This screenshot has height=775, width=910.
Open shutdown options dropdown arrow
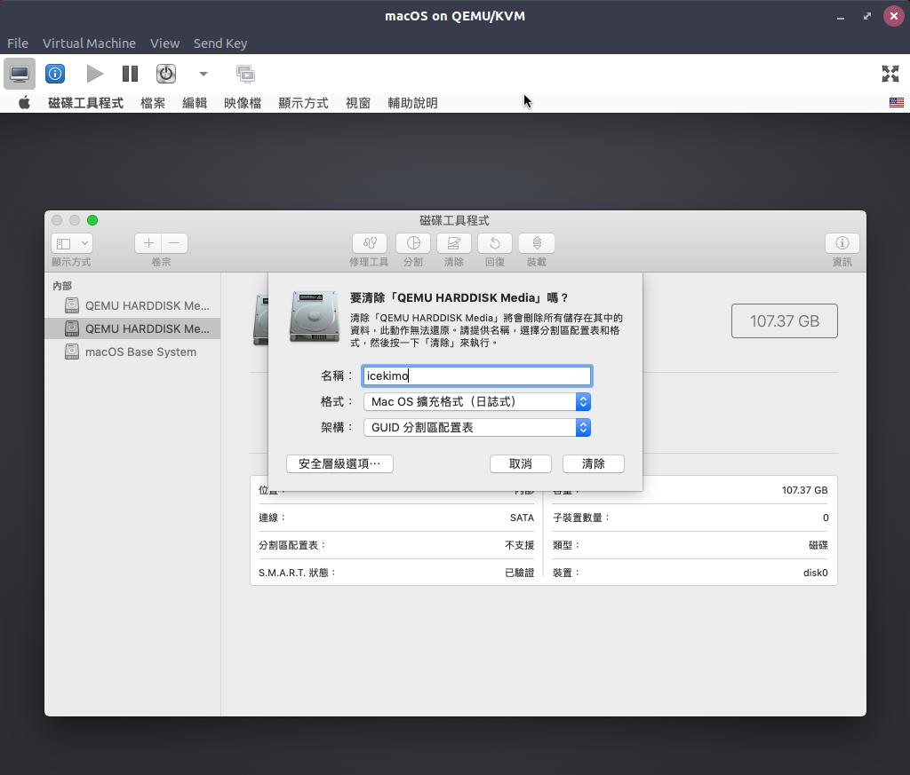[204, 74]
